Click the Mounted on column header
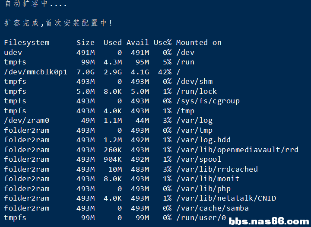This screenshot has height=227, width=311. tap(199, 42)
